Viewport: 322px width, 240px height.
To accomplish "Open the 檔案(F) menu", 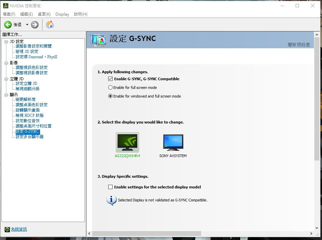I will pos(9,14).
